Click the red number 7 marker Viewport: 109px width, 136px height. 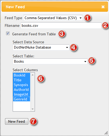tap(33, 121)
